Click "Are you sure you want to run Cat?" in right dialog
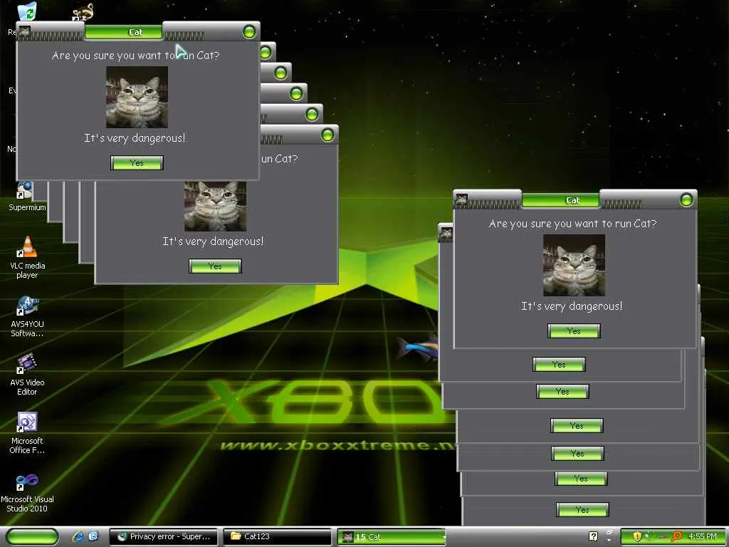 [x=573, y=224]
